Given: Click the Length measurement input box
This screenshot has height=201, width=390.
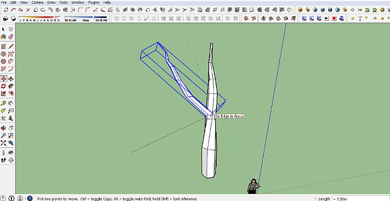Looking at the screenshot, I should [x=361, y=199].
